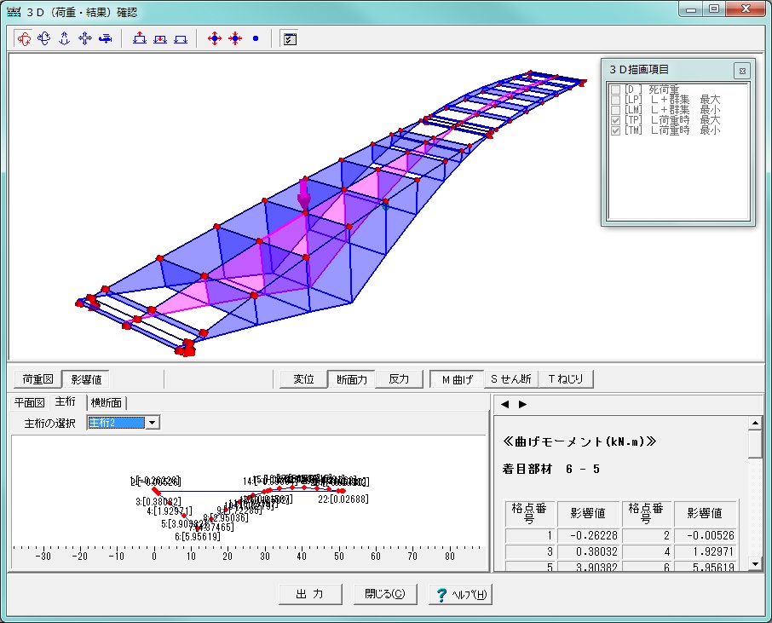Select the four-arrow pan tool
This screenshot has width=772, height=623.
pyautogui.click(x=85, y=38)
